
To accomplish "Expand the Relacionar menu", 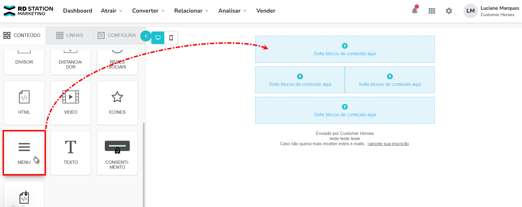I will pos(191,11).
